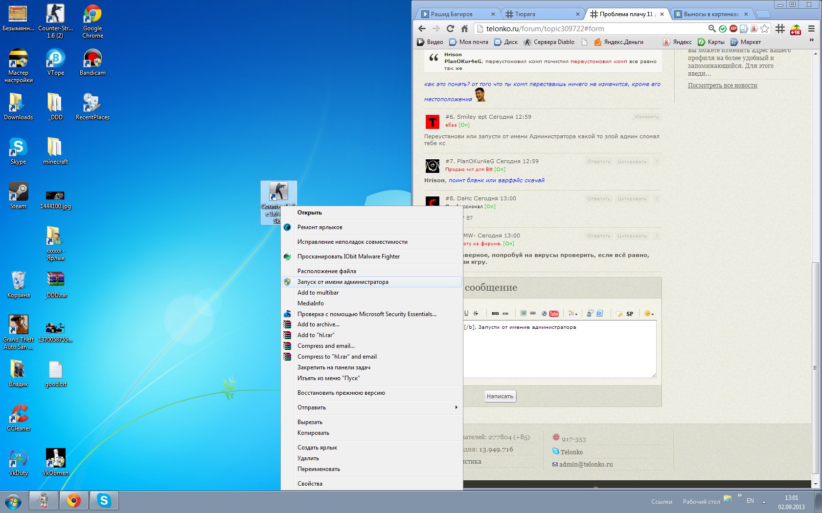Open the Моя почта bookmark
The width and height of the screenshot is (822, 513).
[469, 42]
